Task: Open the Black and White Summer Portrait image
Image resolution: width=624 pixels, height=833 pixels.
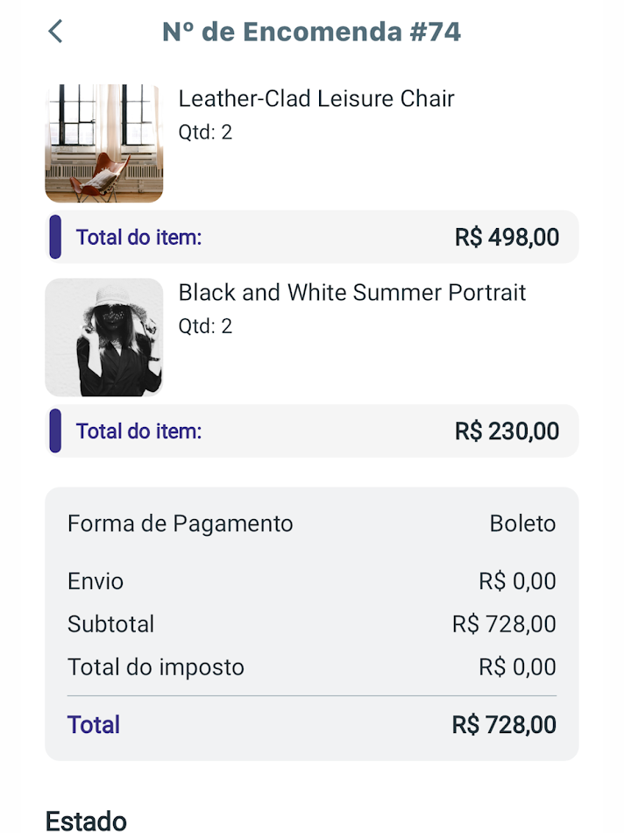Action: pos(103,338)
